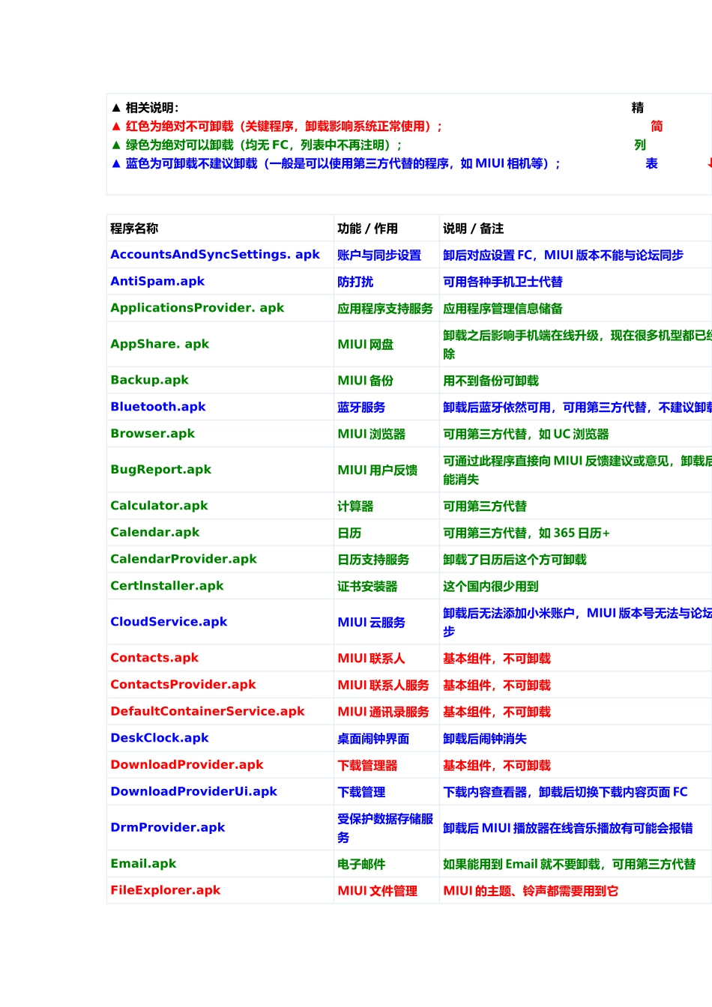The width and height of the screenshot is (712, 1007).
Task: Click the 这个国内很少用到 note
Action: [x=491, y=587]
